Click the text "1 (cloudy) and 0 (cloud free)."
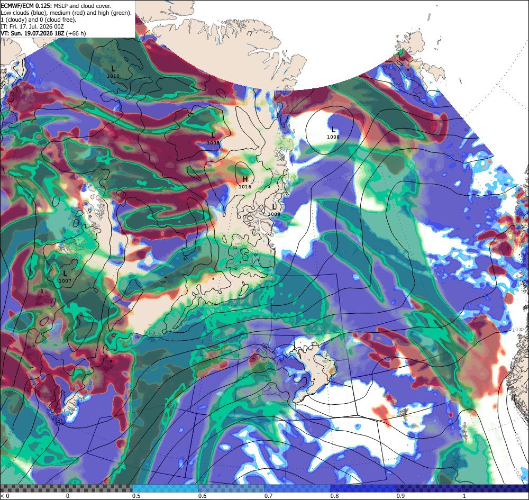The image size is (529, 500). 39,20
